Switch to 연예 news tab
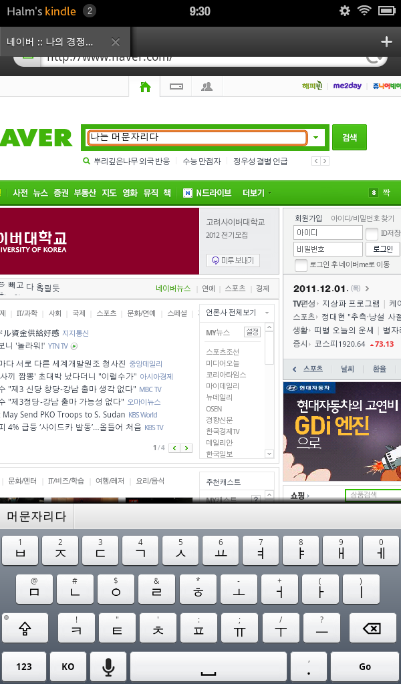The image size is (401, 684). [208, 289]
